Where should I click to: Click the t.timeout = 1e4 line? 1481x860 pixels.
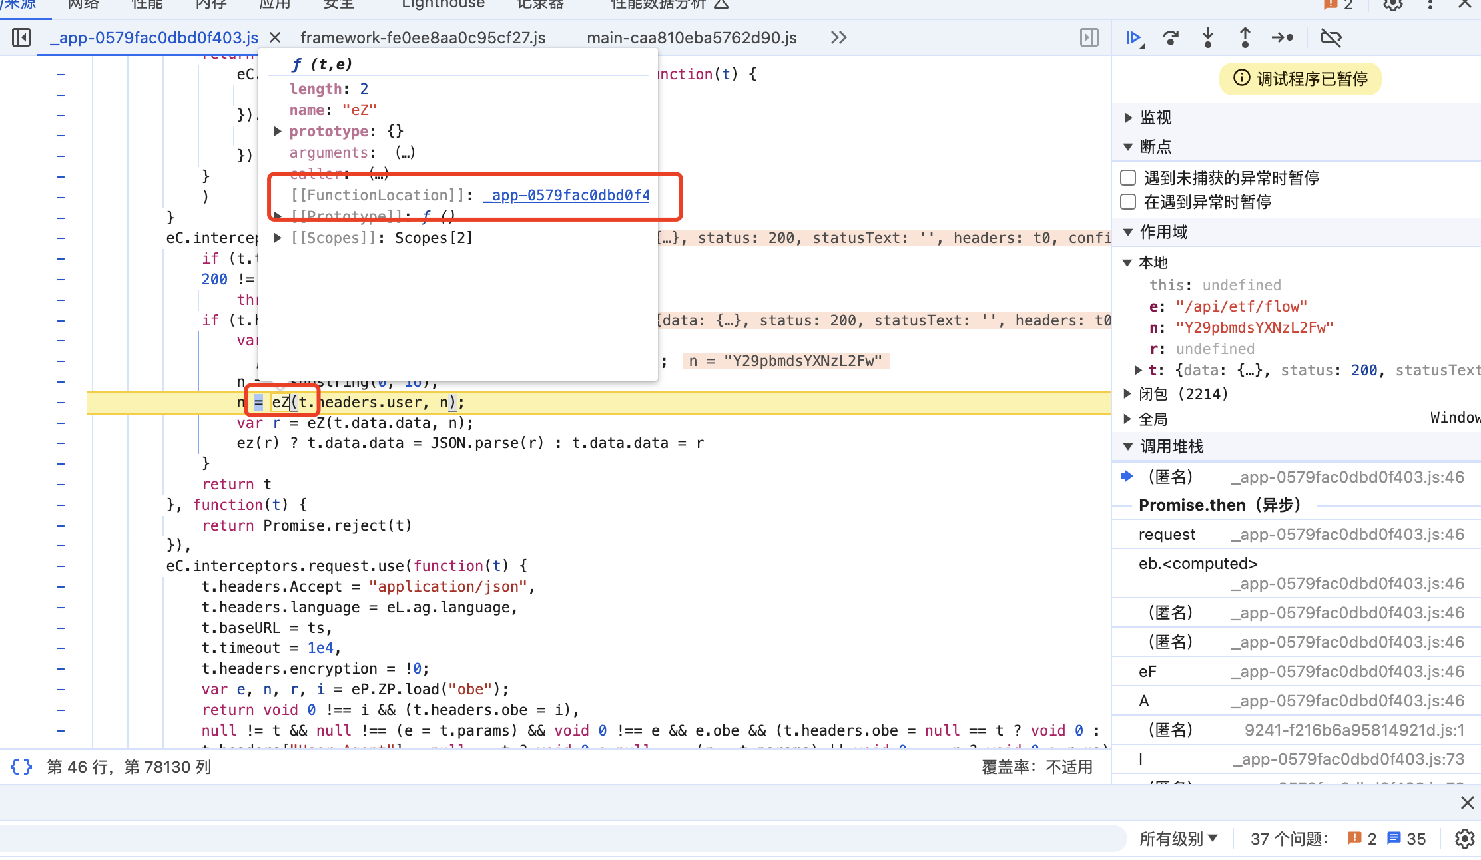272,648
